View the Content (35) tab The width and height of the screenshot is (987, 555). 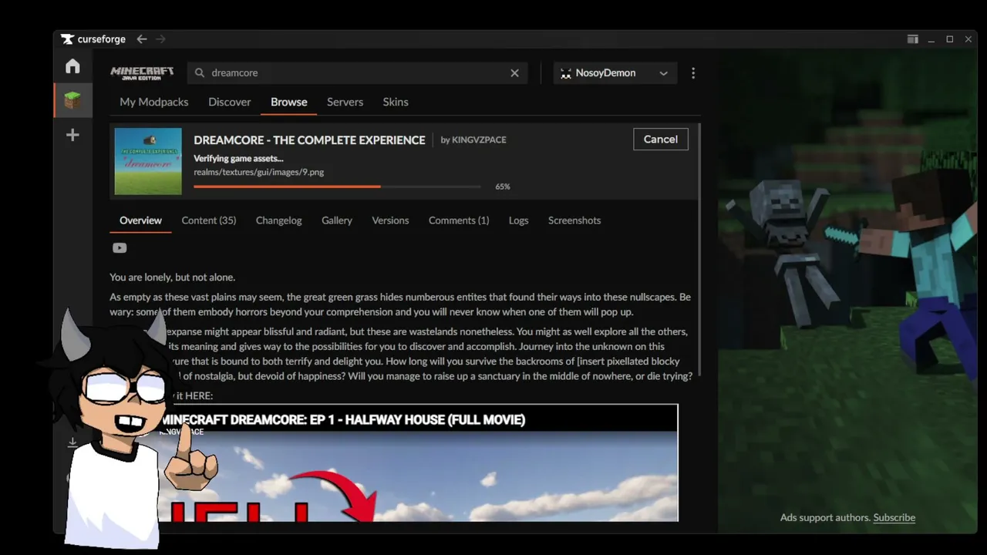(x=208, y=220)
